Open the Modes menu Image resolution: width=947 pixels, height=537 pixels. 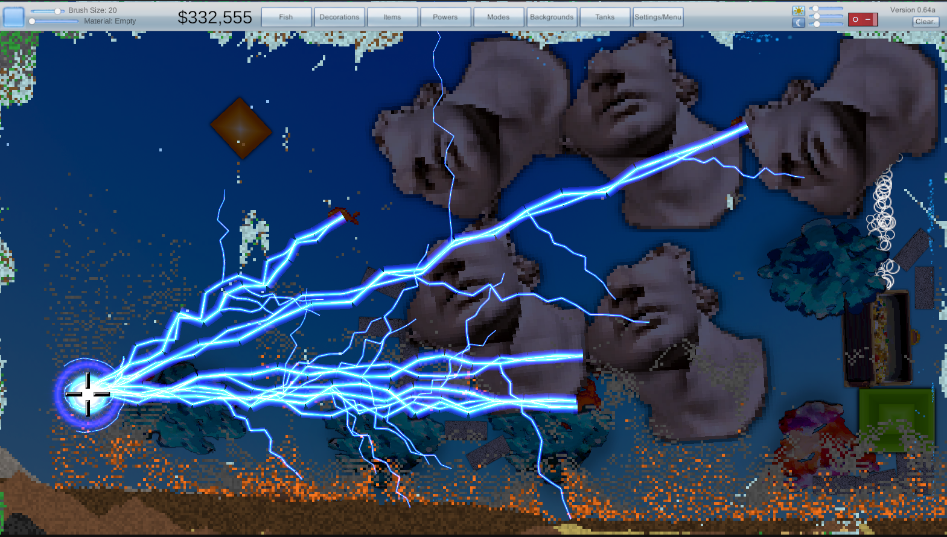[499, 17]
